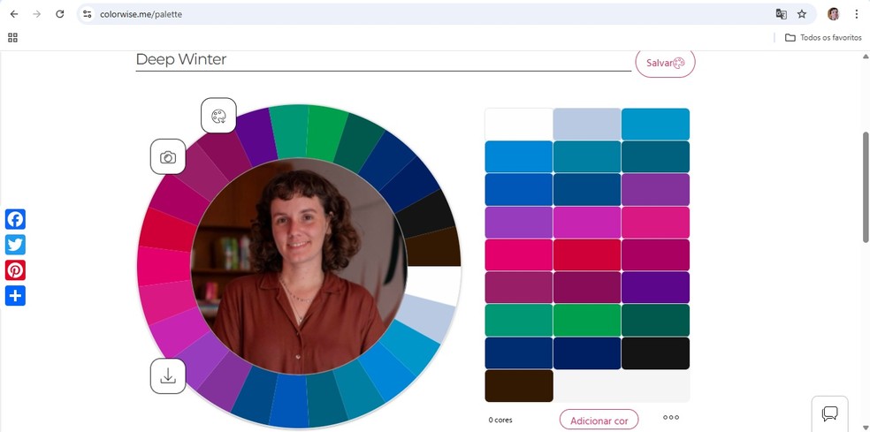
Task: Share page on Twitter
Action: (15, 245)
